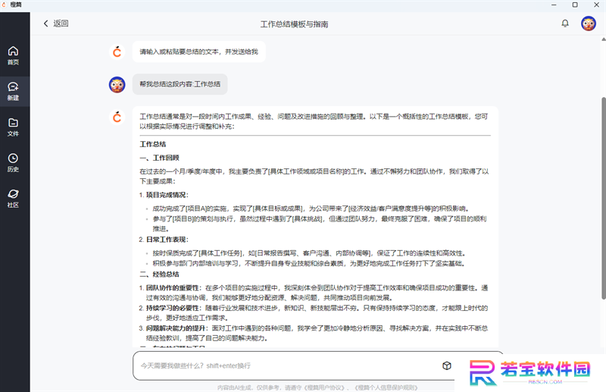Click the text 问题解决能力的提升
Viewport: 606px width, 392px height.
pos(176,328)
